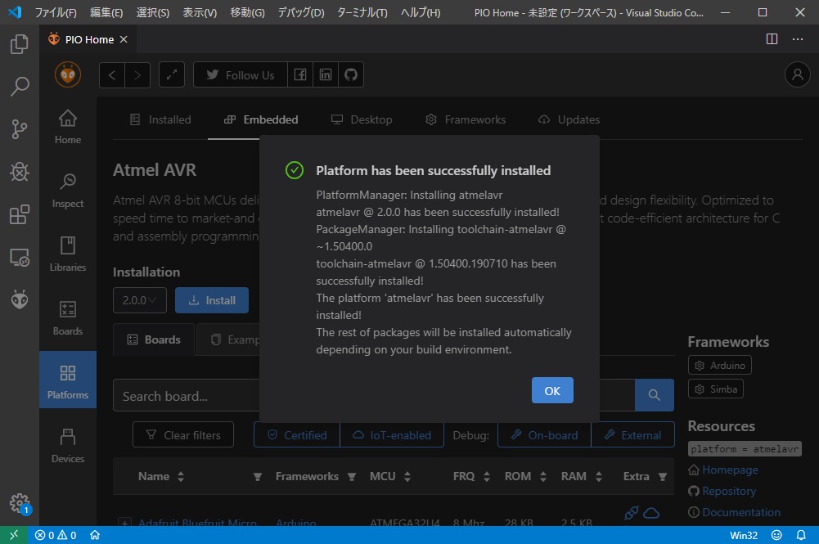Click the Clear filters button
The width and height of the screenshot is (819, 544).
pyautogui.click(x=182, y=435)
